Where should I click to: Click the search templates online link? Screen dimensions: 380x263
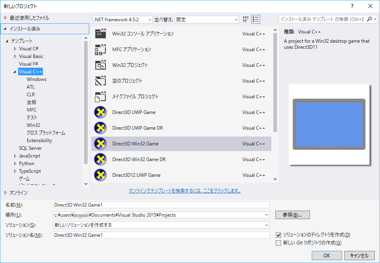point(185,191)
